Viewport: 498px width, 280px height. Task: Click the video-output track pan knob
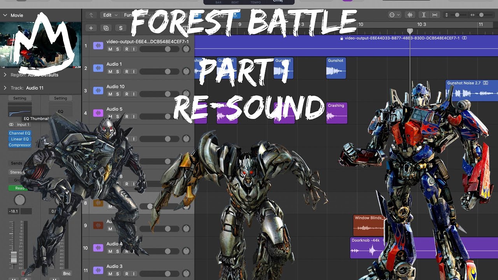click(186, 49)
